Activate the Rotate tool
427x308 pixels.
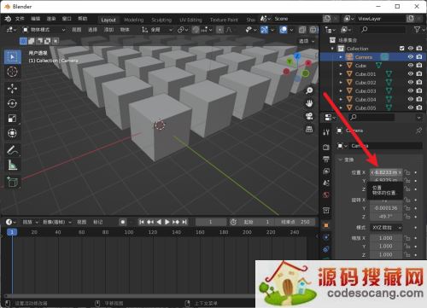click(x=12, y=103)
